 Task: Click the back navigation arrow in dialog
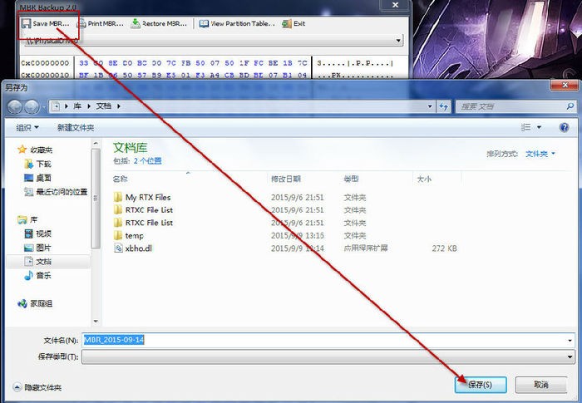tap(15, 106)
